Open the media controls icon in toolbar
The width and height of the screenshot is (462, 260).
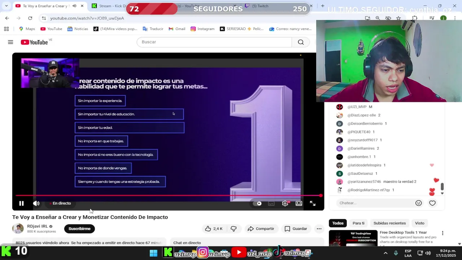pyautogui.click(x=432, y=18)
